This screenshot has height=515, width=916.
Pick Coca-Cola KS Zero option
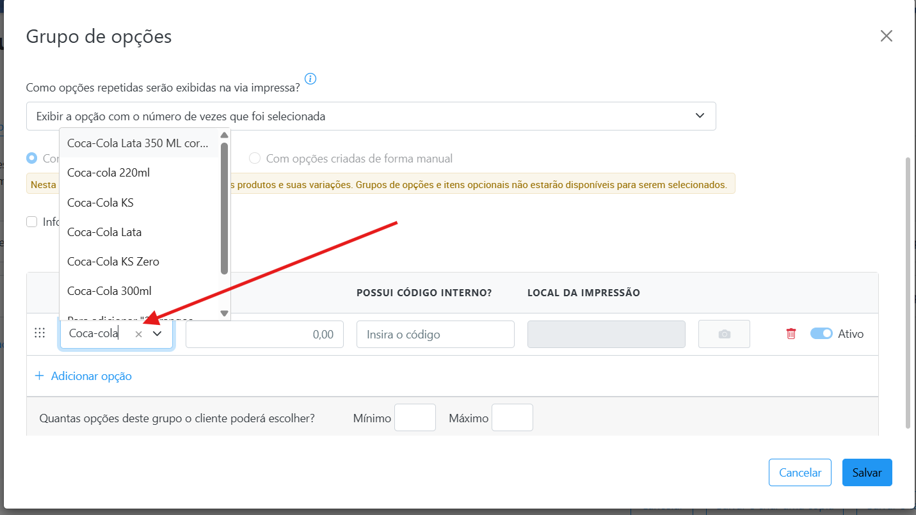pyautogui.click(x=113, y=261)
